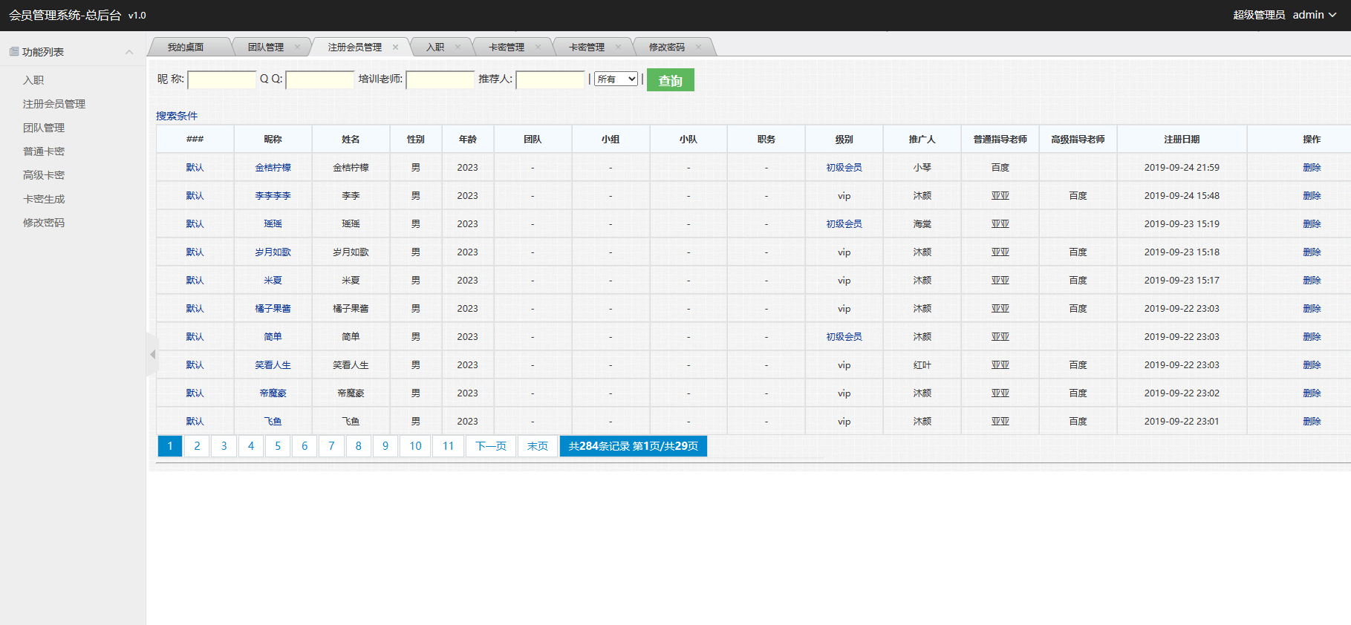Click the 级别 column header

click(844, 140)
